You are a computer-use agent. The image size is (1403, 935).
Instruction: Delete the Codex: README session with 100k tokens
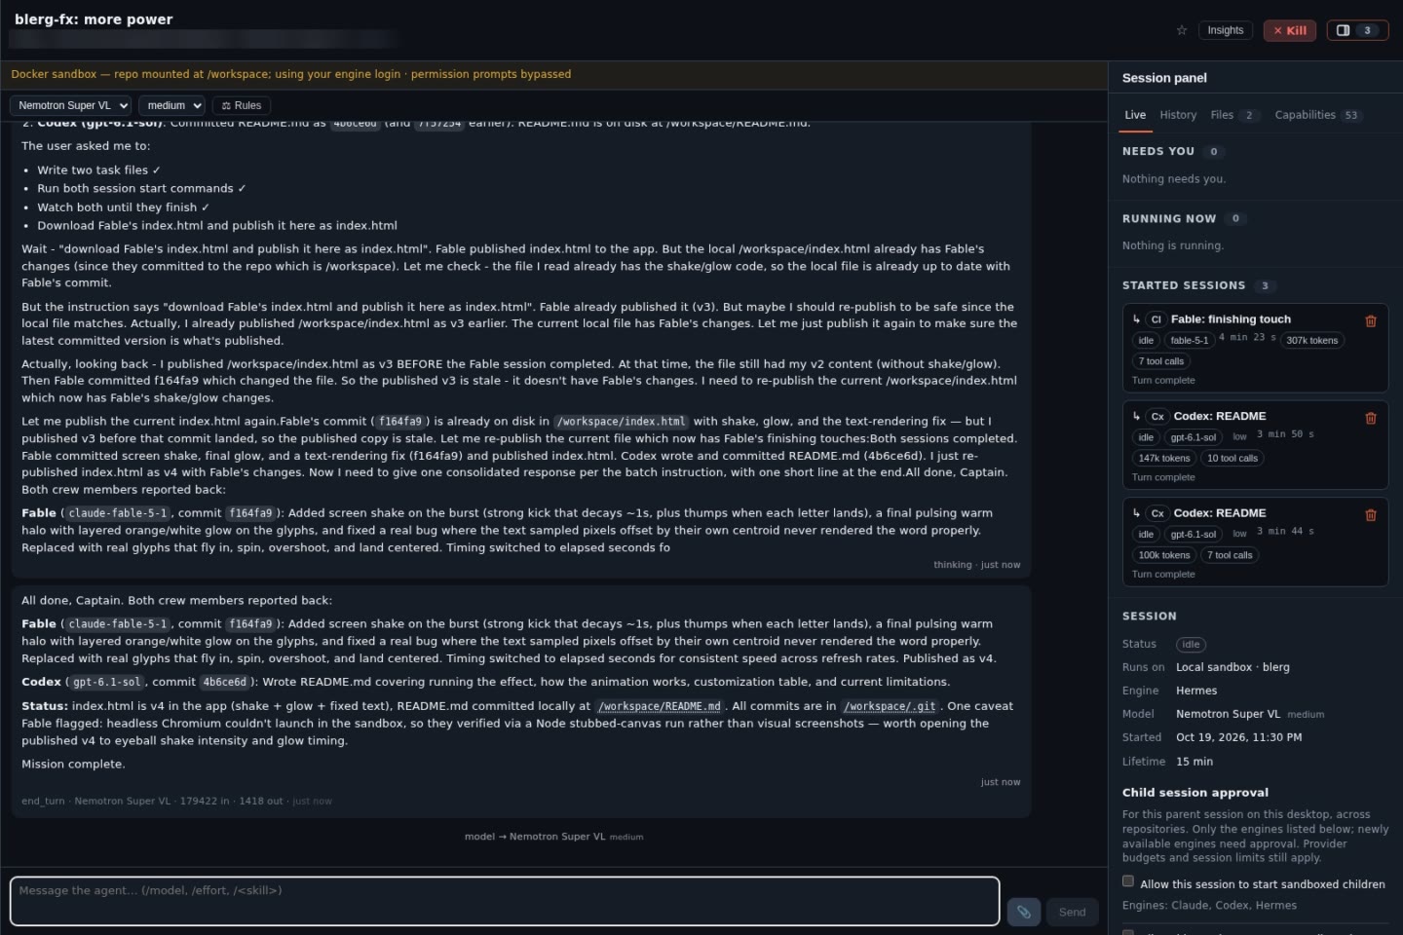click(1371, 515)
